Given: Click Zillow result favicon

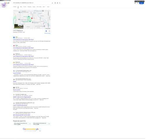Looking at the screenshot, I should (14, 37).
